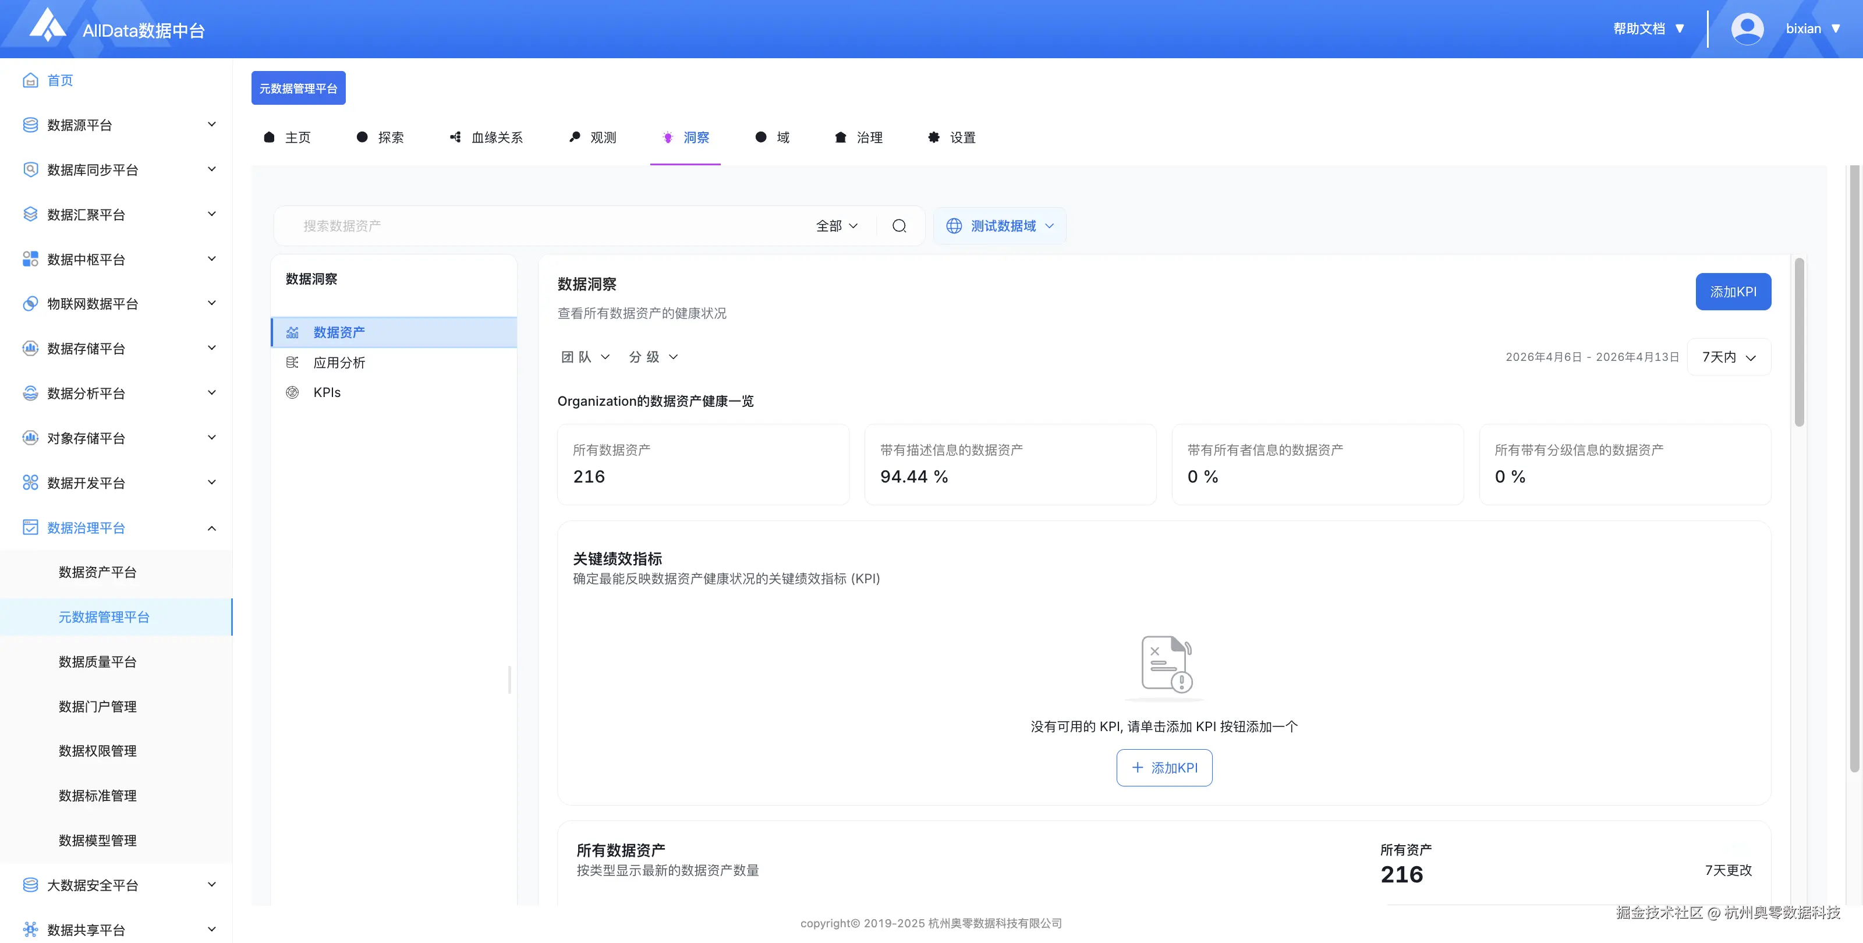Image resolution: width=1863 pixels, height=943 pixels.
Task: Open the 全部 filter dropdown
Action: tap(835, 226)
